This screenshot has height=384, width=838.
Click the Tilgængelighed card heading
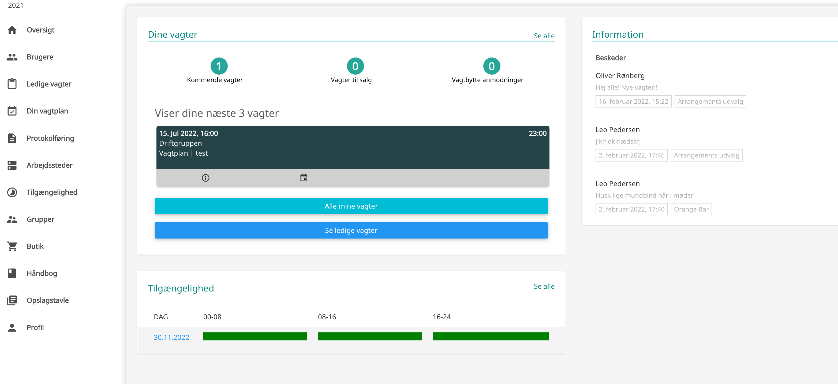click(x=181, y=288)
